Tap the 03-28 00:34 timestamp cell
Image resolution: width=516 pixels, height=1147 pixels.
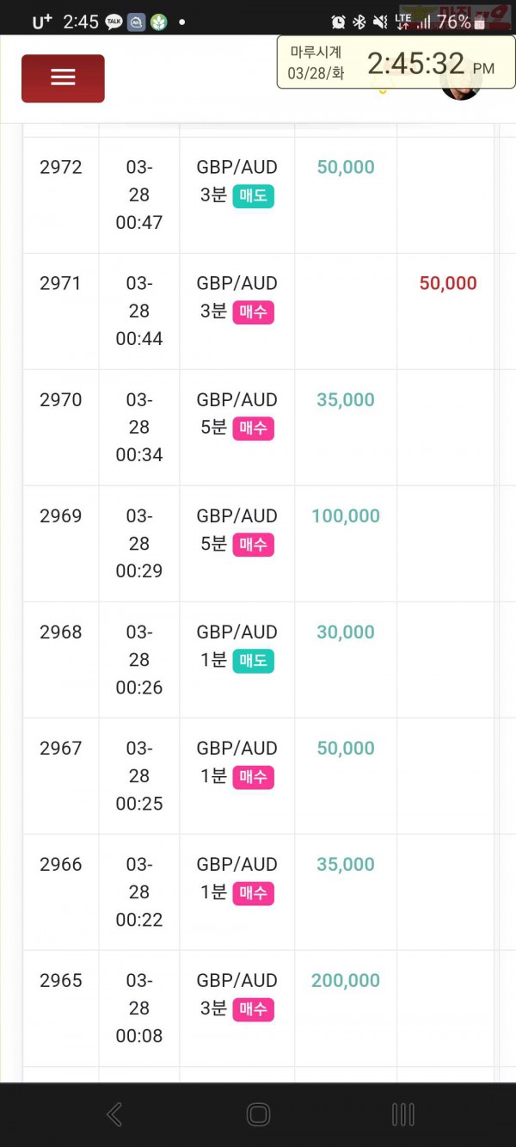pos(139,427)
